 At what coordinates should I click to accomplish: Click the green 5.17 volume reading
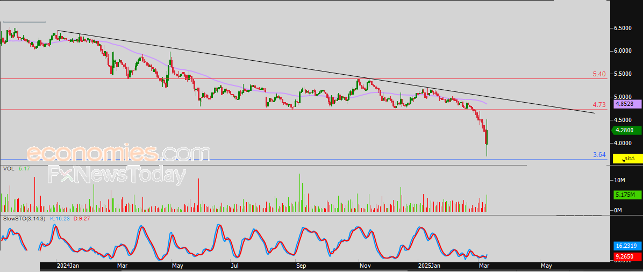[24, 168]
